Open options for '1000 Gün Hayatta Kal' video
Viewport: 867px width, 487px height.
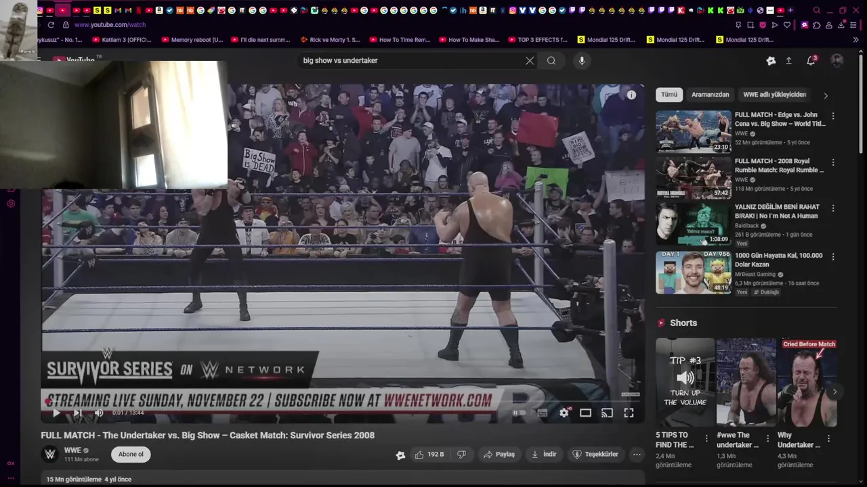[833, 257]
